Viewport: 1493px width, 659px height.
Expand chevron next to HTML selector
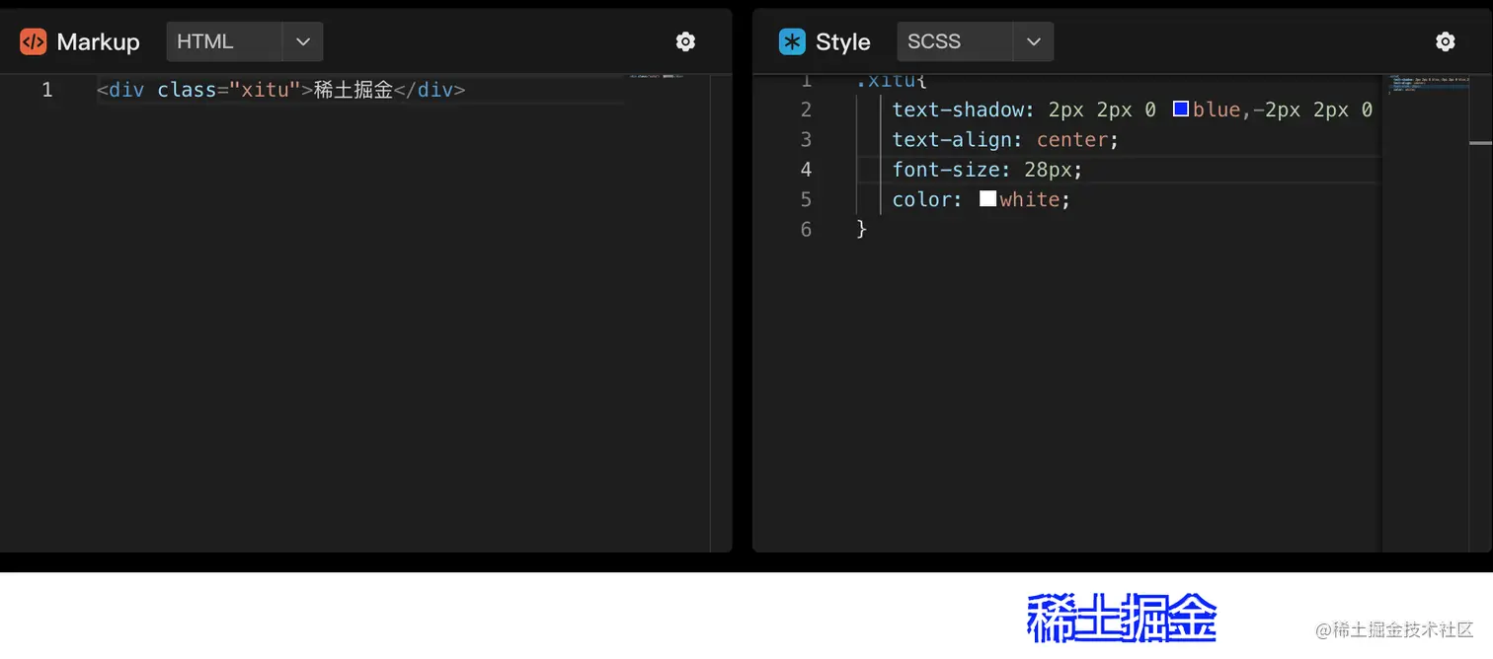(x=303, y=41)
